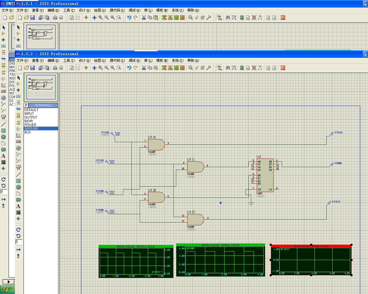This screenshot has width=368, height=294.
Task: Open 查看(V) menu in 1.2.2 window
Action: pyautogui.click(x=38, y=61)
